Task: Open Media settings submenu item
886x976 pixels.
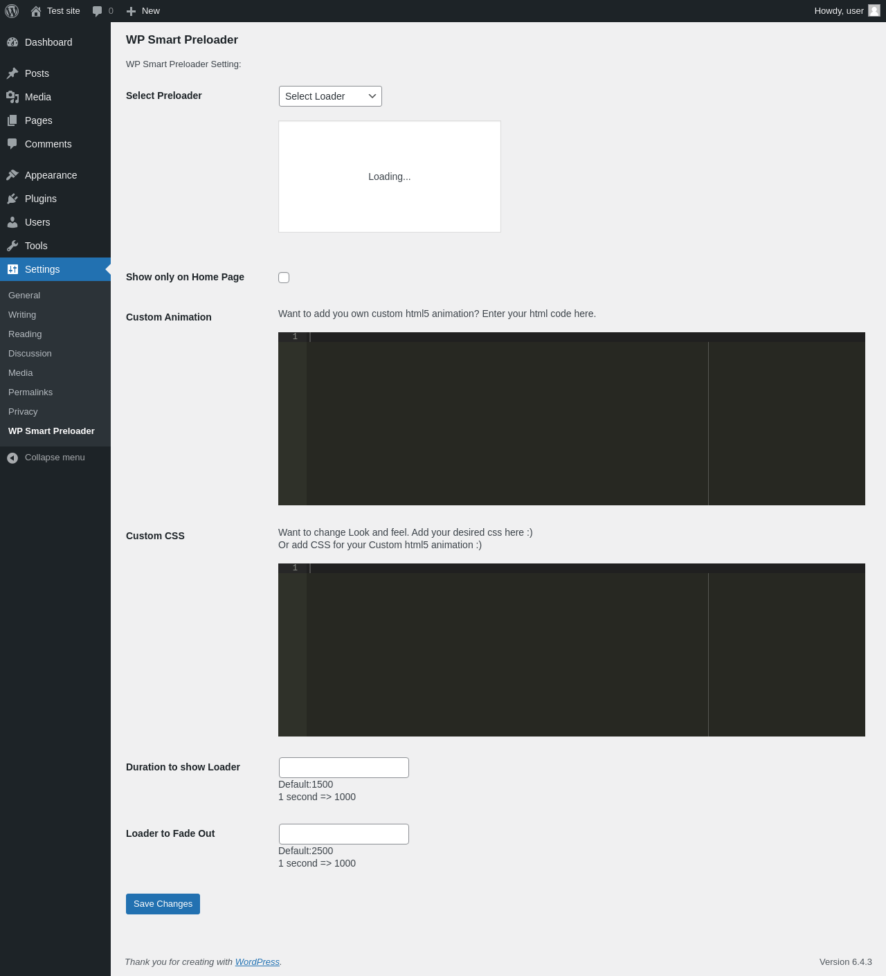Action: [21, 373]
